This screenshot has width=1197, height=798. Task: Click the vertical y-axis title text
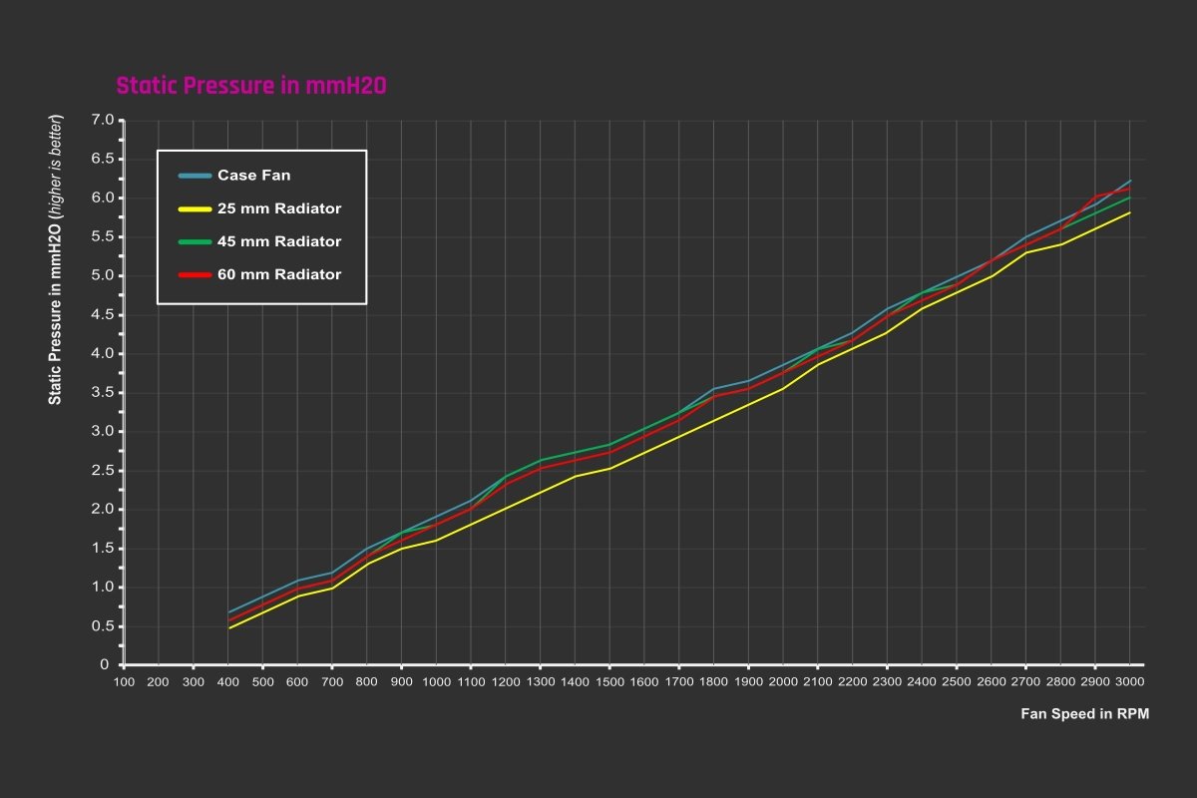pyautogui.click(x=56, y=259)
